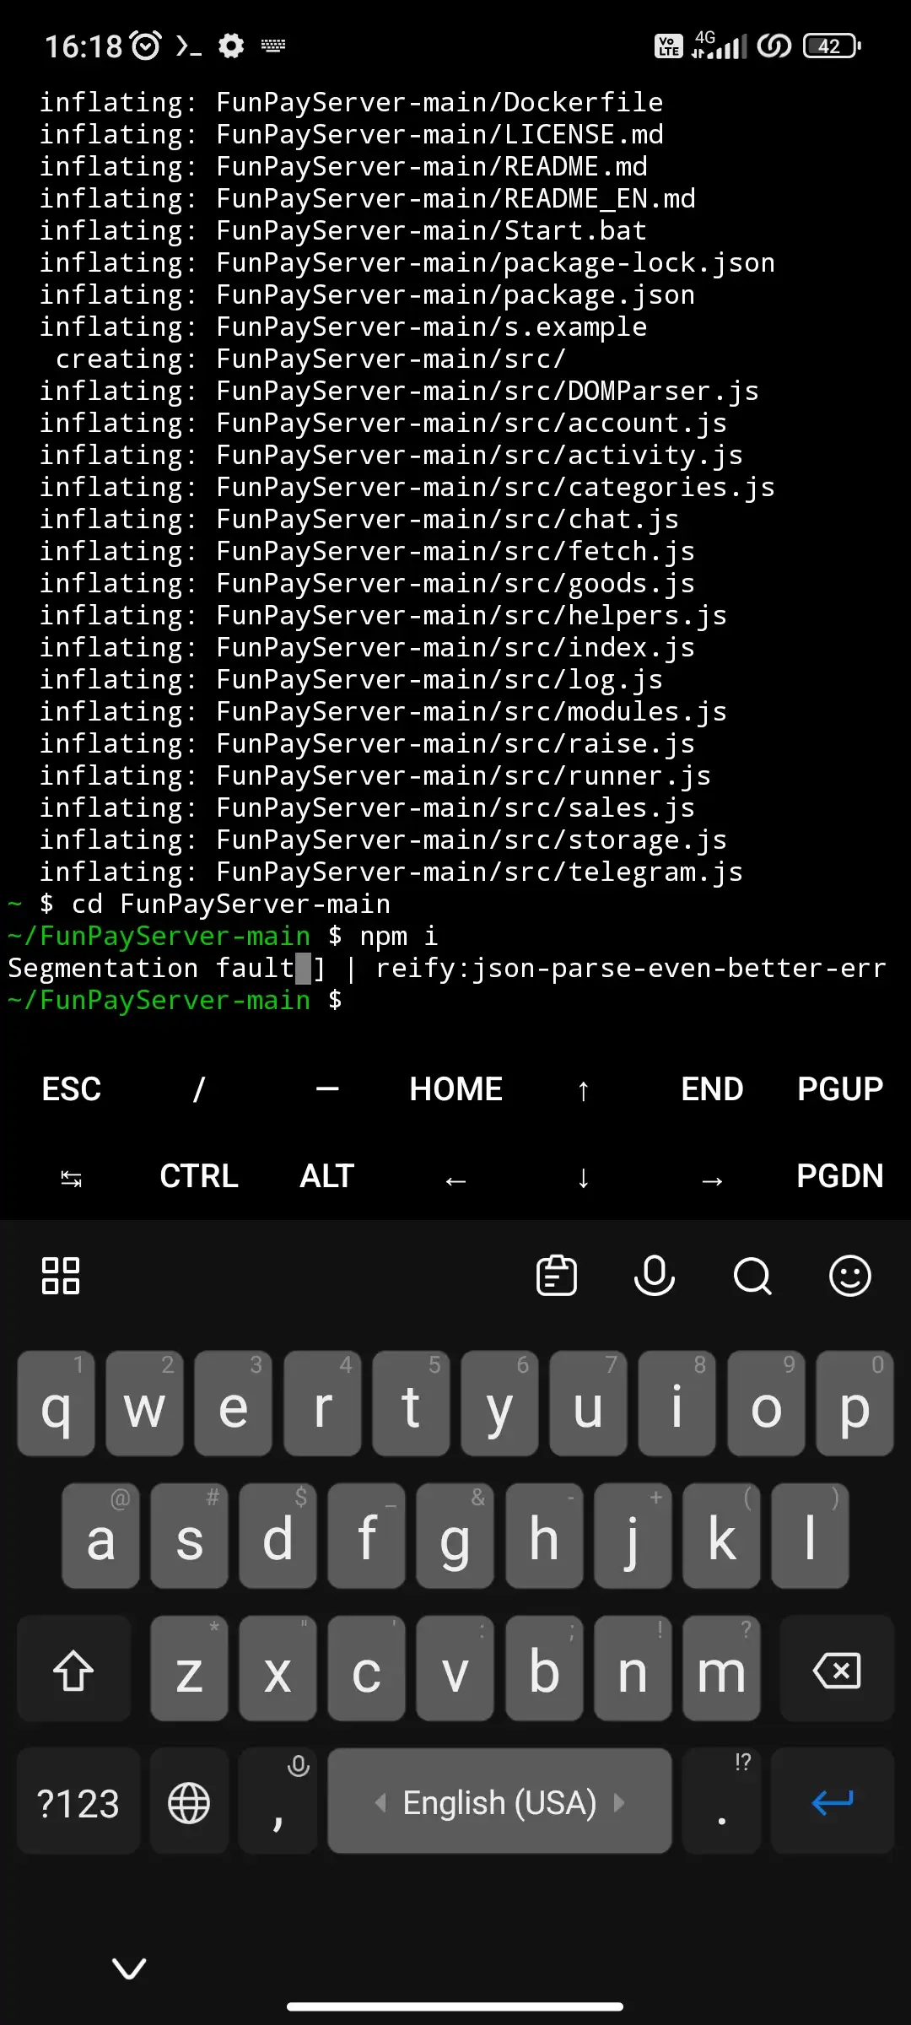Tap the END key
This screenshot has height=2025, width=911.
click(712, 1089)
